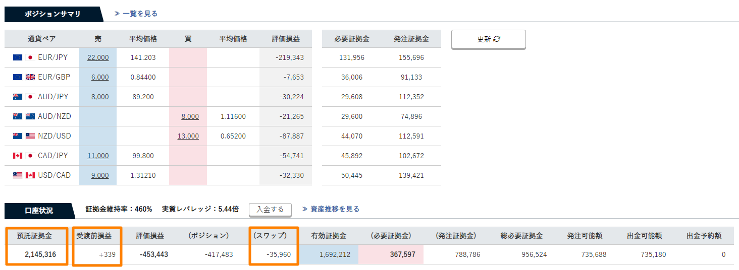Click deposit margin value 2,145,316
739x270 pixels.
tap(40, 254)
